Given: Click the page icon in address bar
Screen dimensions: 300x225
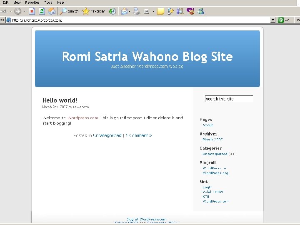Looking at the screenshot, I should 9,20.
